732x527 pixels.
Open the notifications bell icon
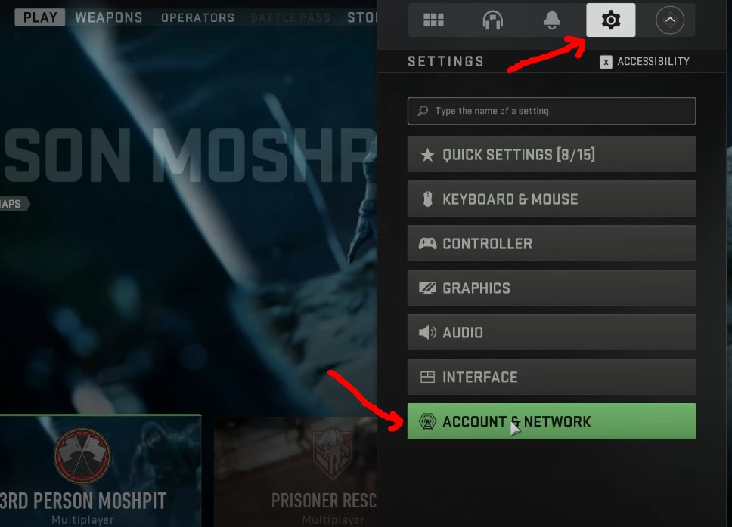[x=552, y=20]
